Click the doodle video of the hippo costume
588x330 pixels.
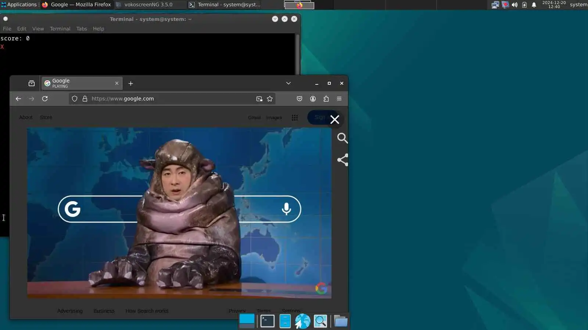point(179,213)
